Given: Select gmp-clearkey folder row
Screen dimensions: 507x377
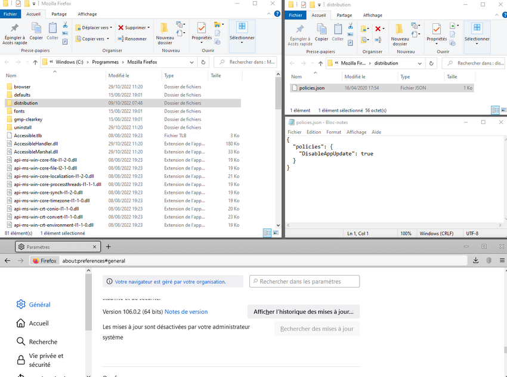Looking at the screenshot, I should click(x=123, y=119).
